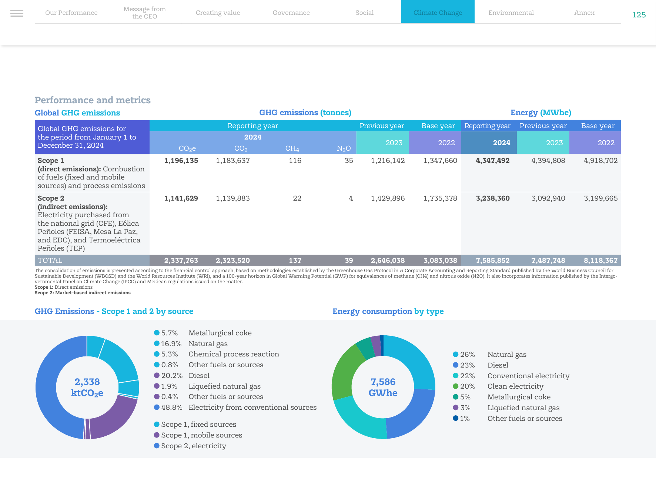Click the Metallurgical coke 5% energy legend entry

point(502,397)
